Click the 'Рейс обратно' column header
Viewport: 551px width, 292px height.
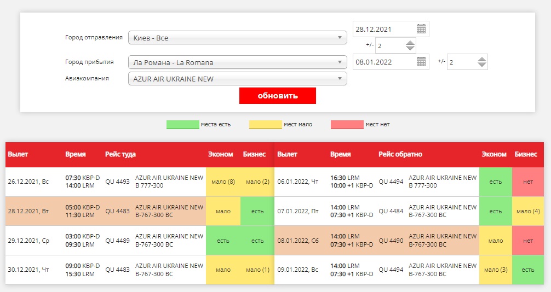pos(400,154)
